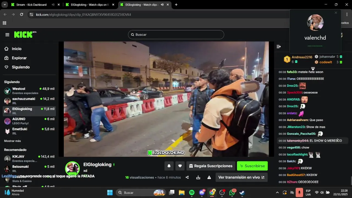This screenshot has width=352, height=198.
Task: Report clip with warning triangle icon
Action: (x=209, y=177)
